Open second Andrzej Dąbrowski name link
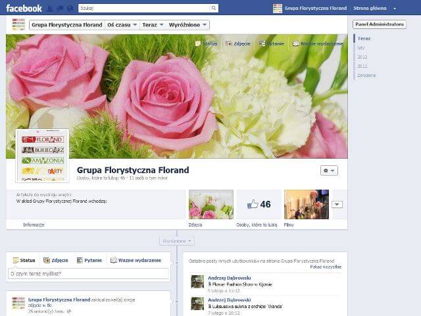This screenshot has height=316, width=421. tap(230, 300)
